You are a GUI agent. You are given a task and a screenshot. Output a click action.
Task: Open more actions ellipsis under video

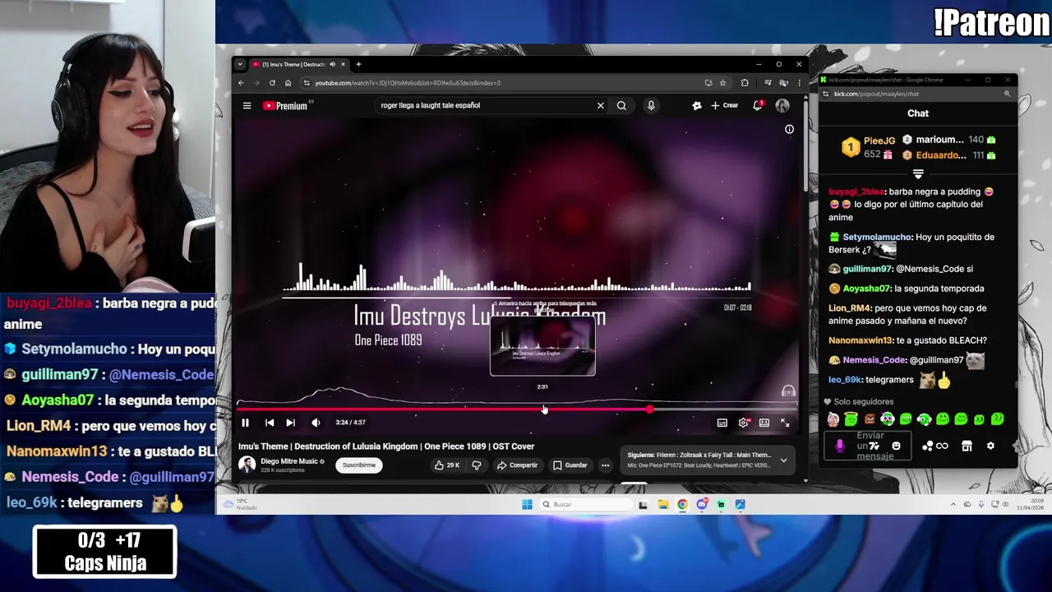605,465
